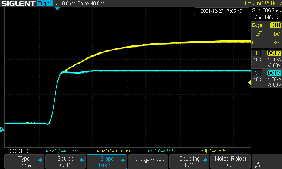282x169 pixels.
Task: Click the frequency counter f = 2.60851kHz
Action: point(263,3)
